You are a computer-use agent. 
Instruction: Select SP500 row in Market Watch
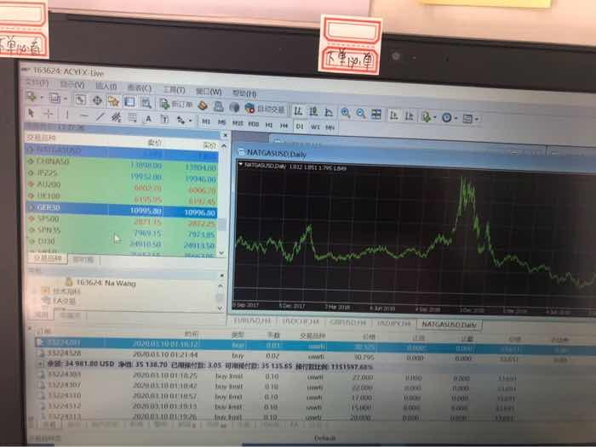122,221
